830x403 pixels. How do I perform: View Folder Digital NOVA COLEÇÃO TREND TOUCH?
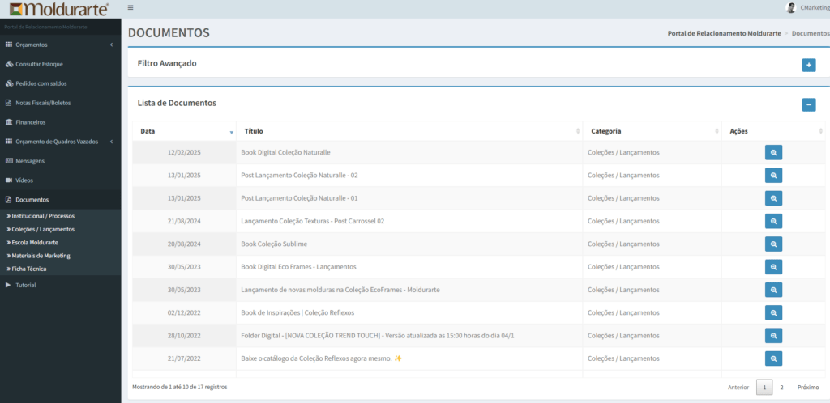(773, 335)
